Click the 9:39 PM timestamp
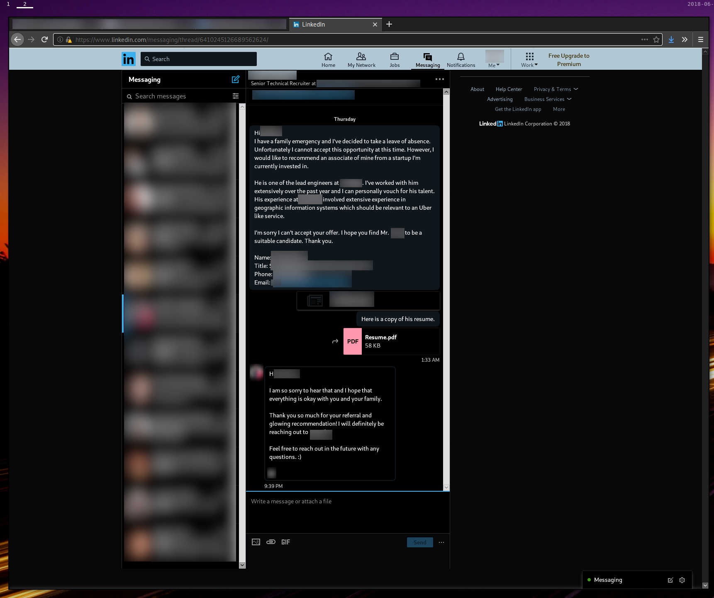This screenshot has height=598, width=714. click(273, 486)
